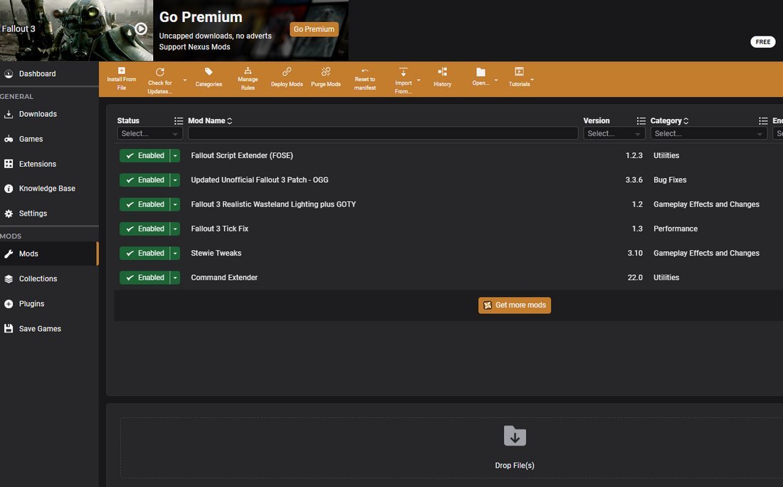The image size is (783, 487).
Task: Toggle Enabled for Fallout 3 Tick Fix
Action: click(144, 229)
